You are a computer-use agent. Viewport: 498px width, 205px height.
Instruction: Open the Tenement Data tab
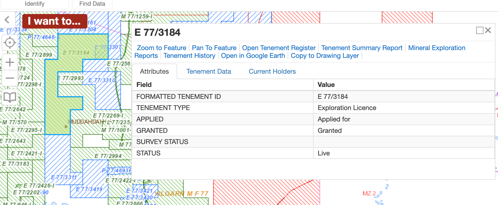(x=209, y=71)
